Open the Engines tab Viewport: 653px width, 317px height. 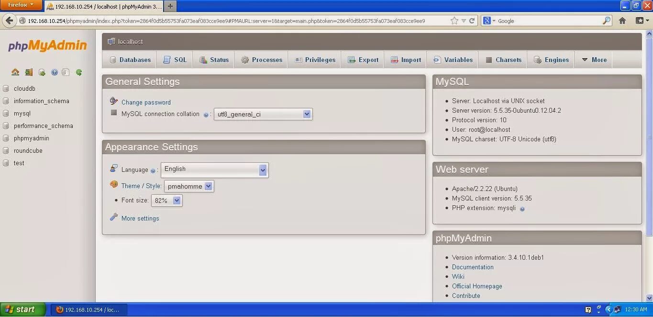[551, 60]
